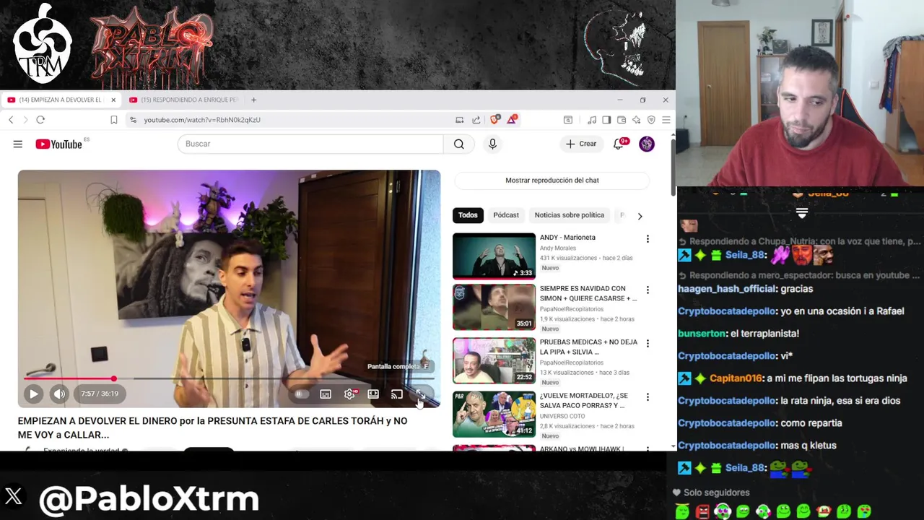This screenshot has width=924, height=520.
Task: Click the search magnifier button
Action: 459,144
